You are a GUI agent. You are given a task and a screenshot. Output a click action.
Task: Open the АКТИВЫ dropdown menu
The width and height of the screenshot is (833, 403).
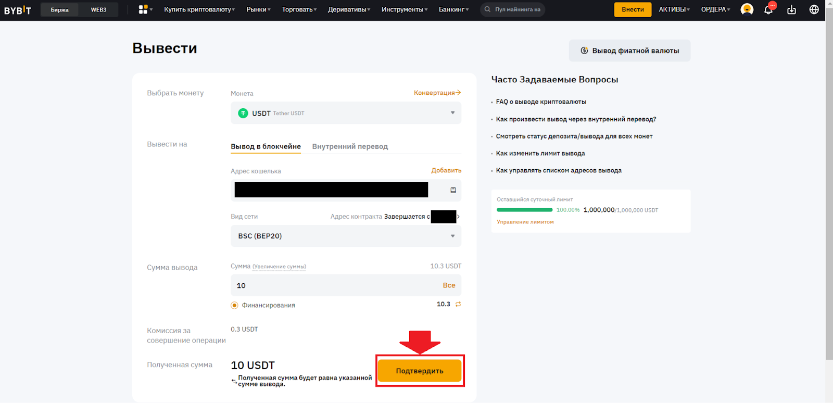pyautogui.click(x=674, y=9)
